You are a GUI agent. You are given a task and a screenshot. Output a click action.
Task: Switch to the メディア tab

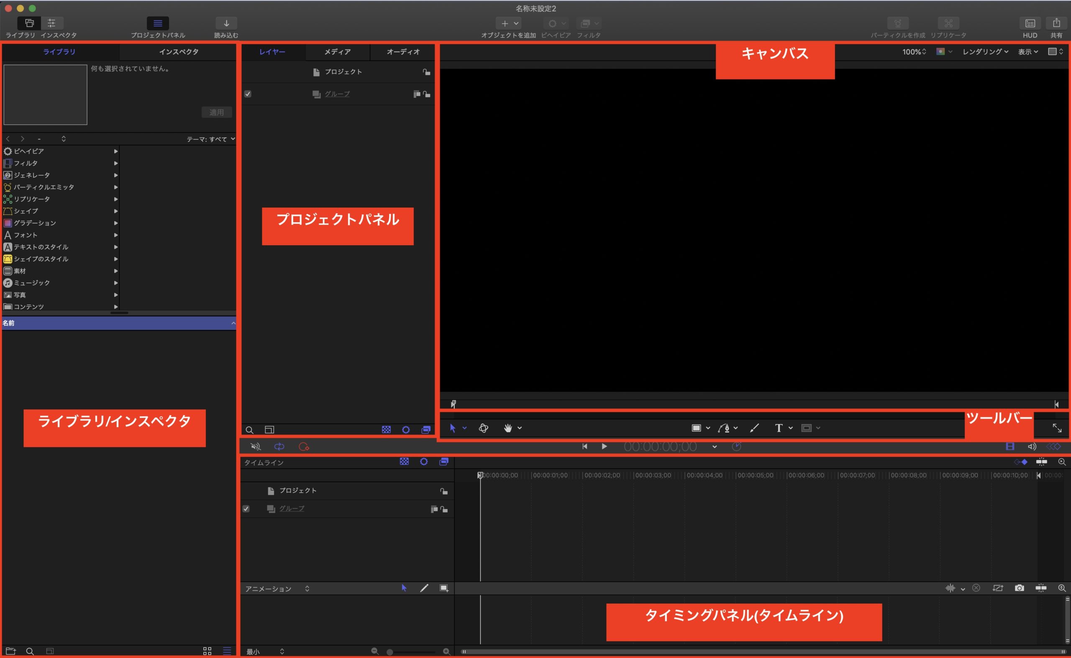tap(337, 52)
